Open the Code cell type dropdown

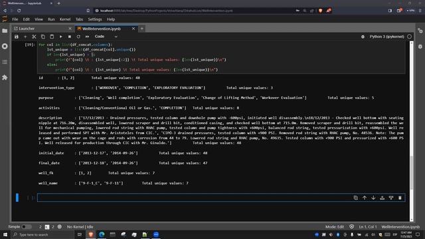click(106, 37)
